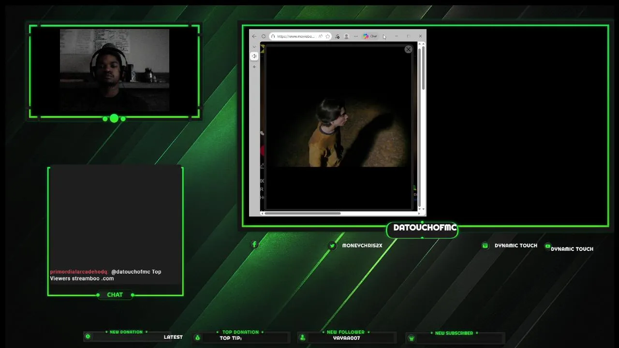The image size is (619, 348).
Task: Refresh the browser page
Action: coord(264,36)
